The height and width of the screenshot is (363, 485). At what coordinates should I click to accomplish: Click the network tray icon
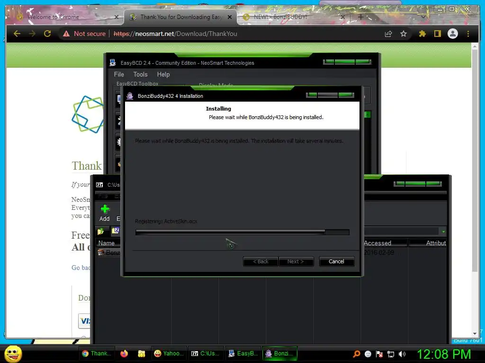click(x=391, y=354)
